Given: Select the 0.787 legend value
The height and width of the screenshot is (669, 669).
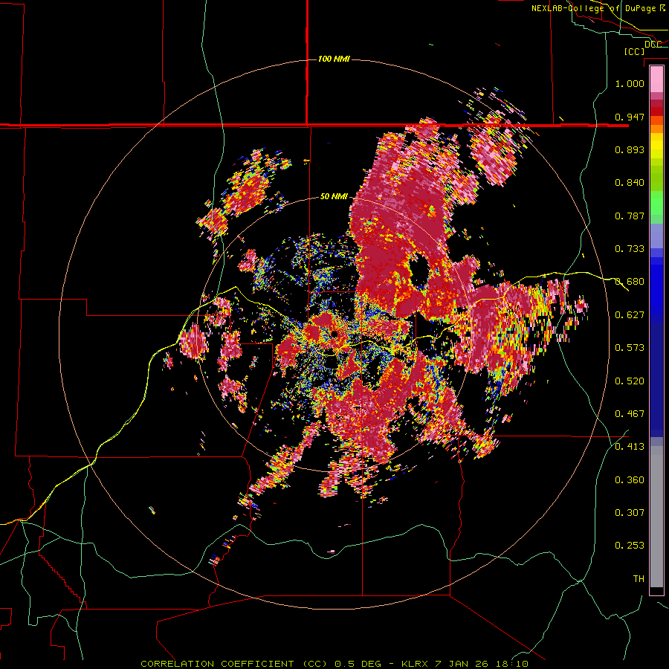Looking at the screenshot, I should pyautogui.click(x=630, y=216).
